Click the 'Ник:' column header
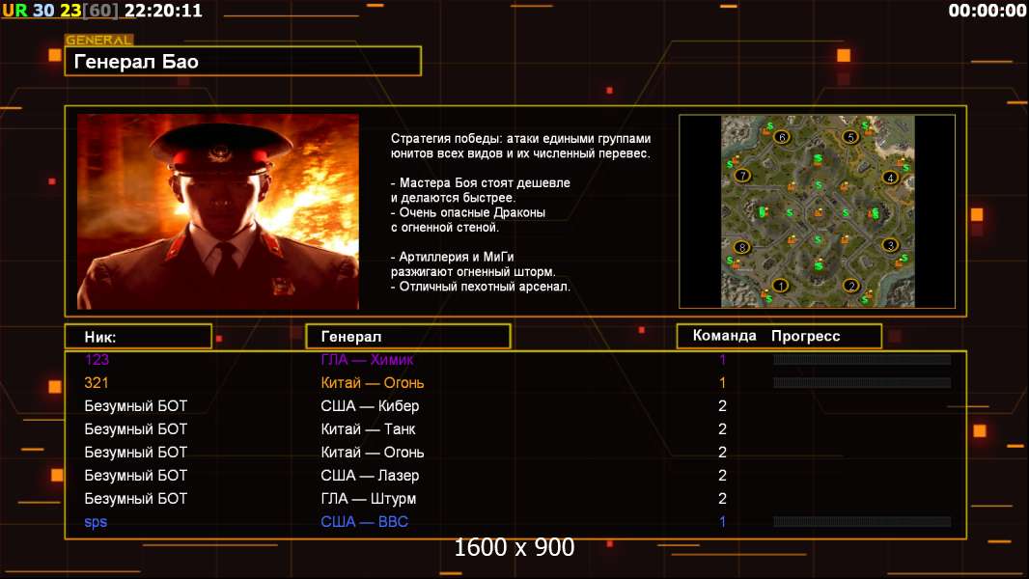Image resolution: width=1029 pixels, height=579 pixels. pyautogui.click(x=138, y=337)
